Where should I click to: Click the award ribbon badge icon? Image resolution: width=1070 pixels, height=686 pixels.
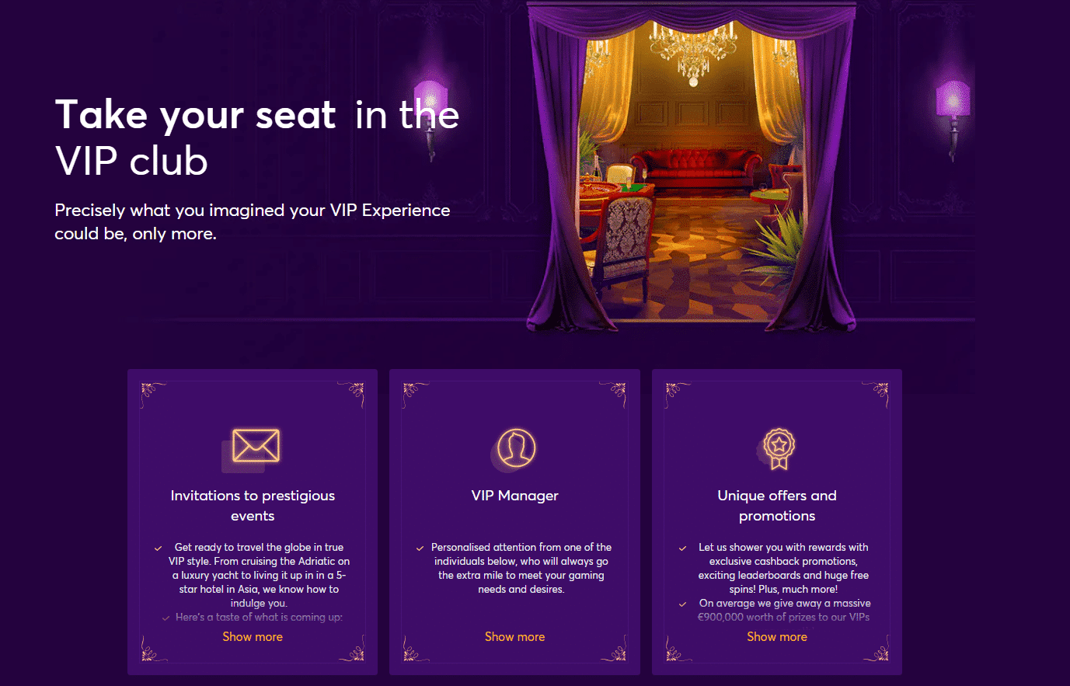[777, 449]
